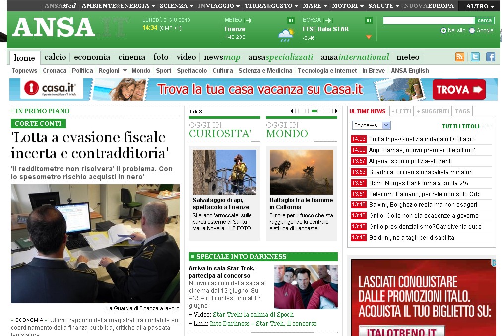Screen dimensions: 502x336
Task: Open 'Tutti i titoli' link
Action: pos(461,126)
